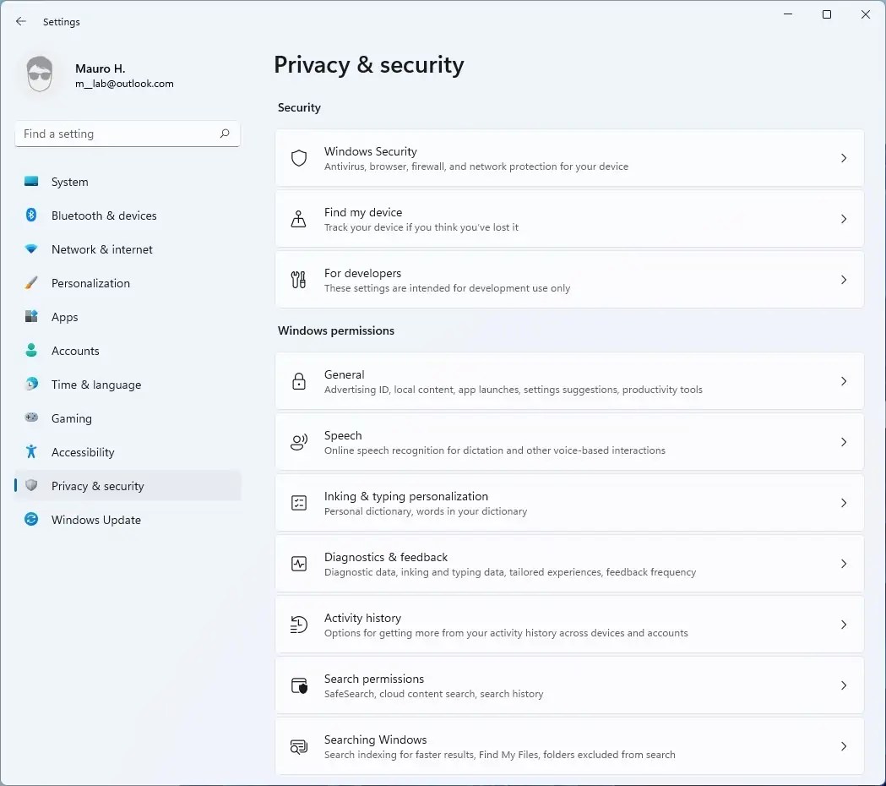Click the Inking & typing personalization icon
The width and height of the screenshot is (886, 786).
coord(299,503)
